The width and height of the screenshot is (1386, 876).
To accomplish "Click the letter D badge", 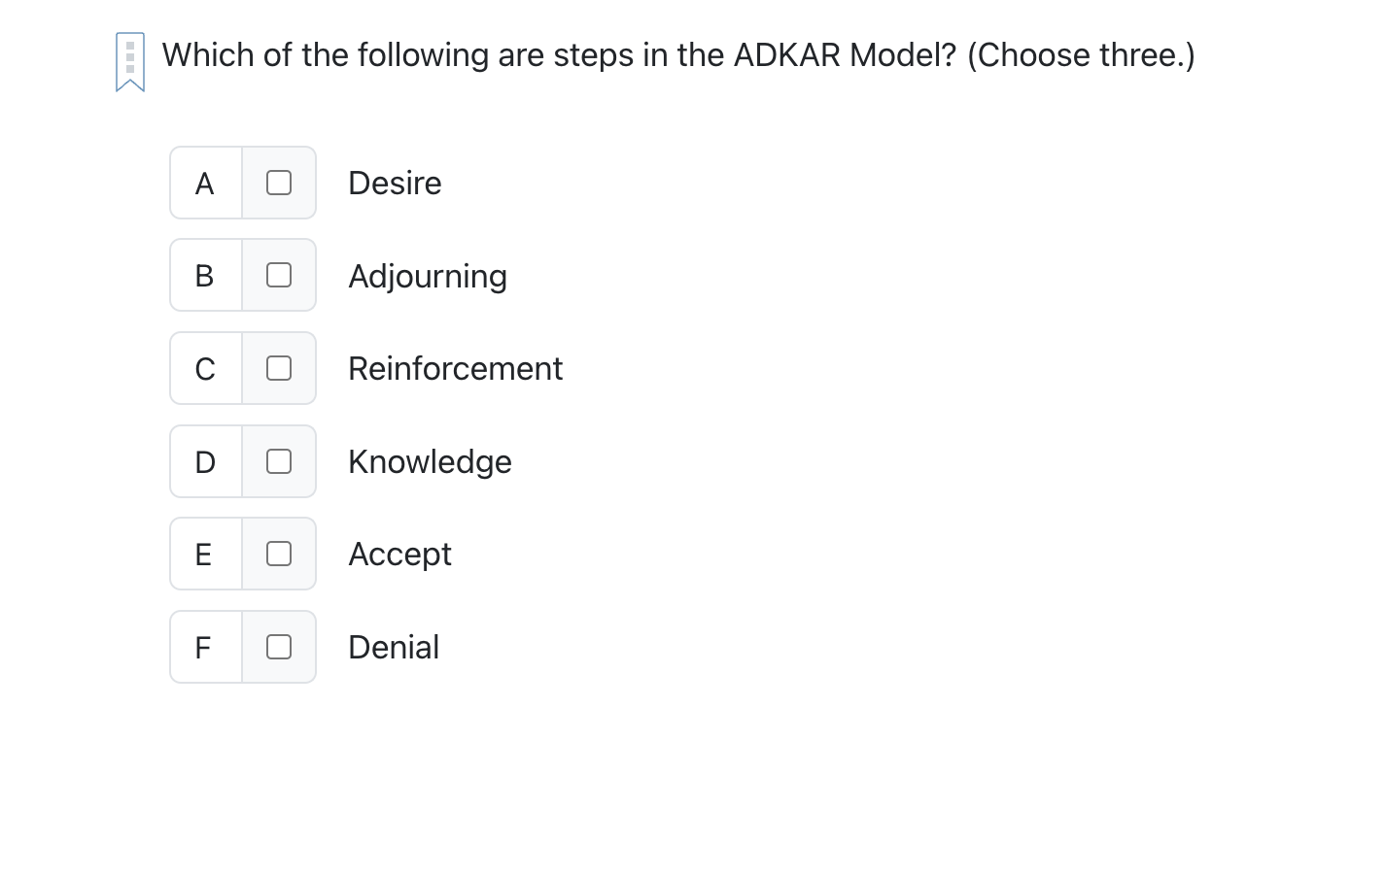I will coord(204,461).
